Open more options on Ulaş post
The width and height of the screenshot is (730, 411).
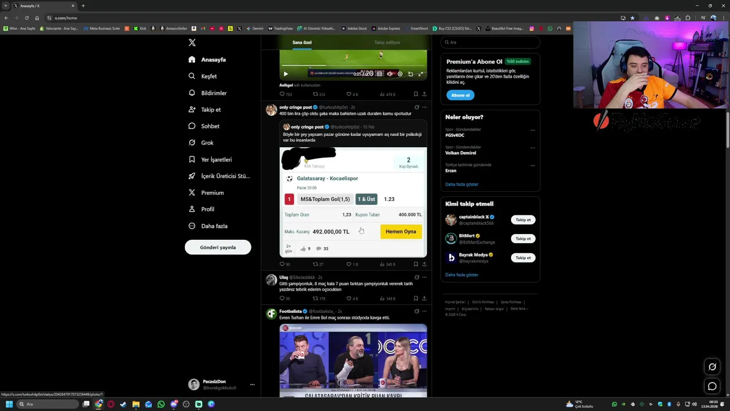(x=424, y=277)
